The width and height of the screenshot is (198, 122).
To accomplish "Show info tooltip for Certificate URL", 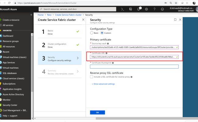I will coord(106,53).
